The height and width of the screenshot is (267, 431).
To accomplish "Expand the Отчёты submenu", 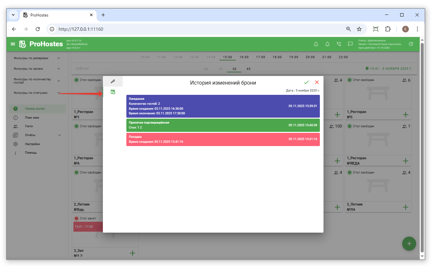I will pos(60,135).
